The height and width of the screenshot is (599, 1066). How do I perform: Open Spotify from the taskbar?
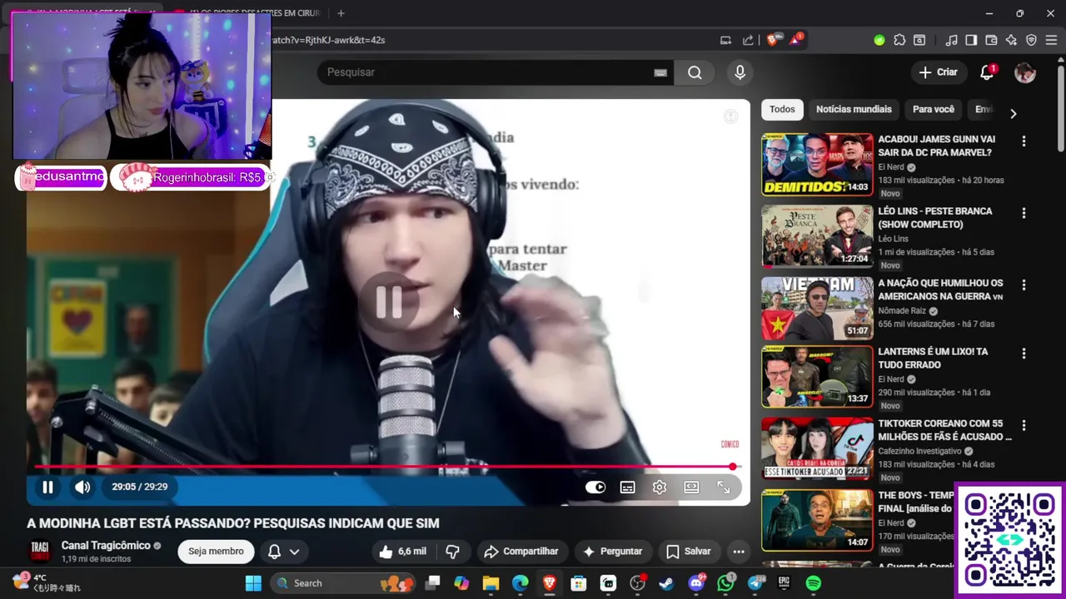(x=814, y=583)
